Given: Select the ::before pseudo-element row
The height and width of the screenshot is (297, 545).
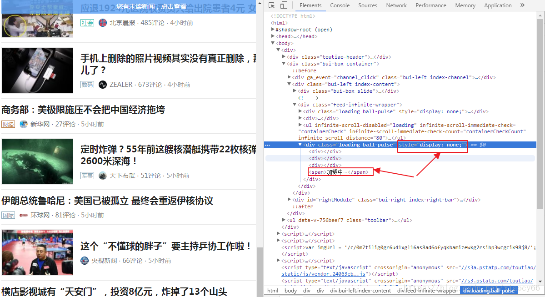Looking at the screenshot, I should [x=304, y=70].
